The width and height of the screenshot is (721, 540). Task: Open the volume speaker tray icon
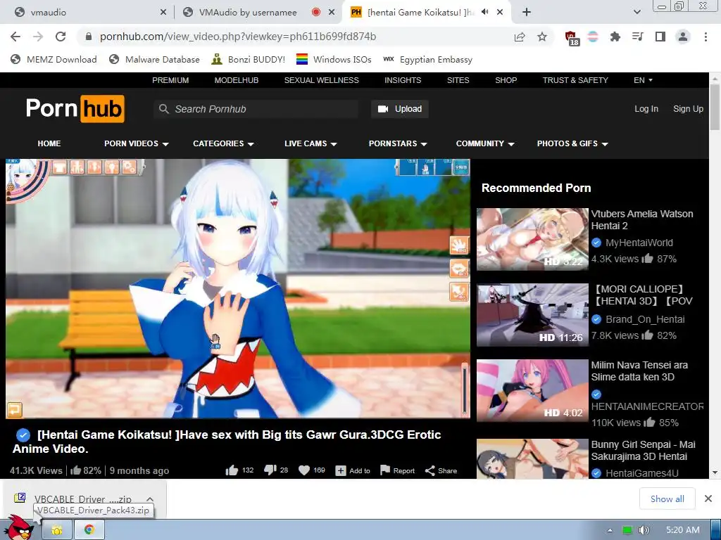[644, 530]
